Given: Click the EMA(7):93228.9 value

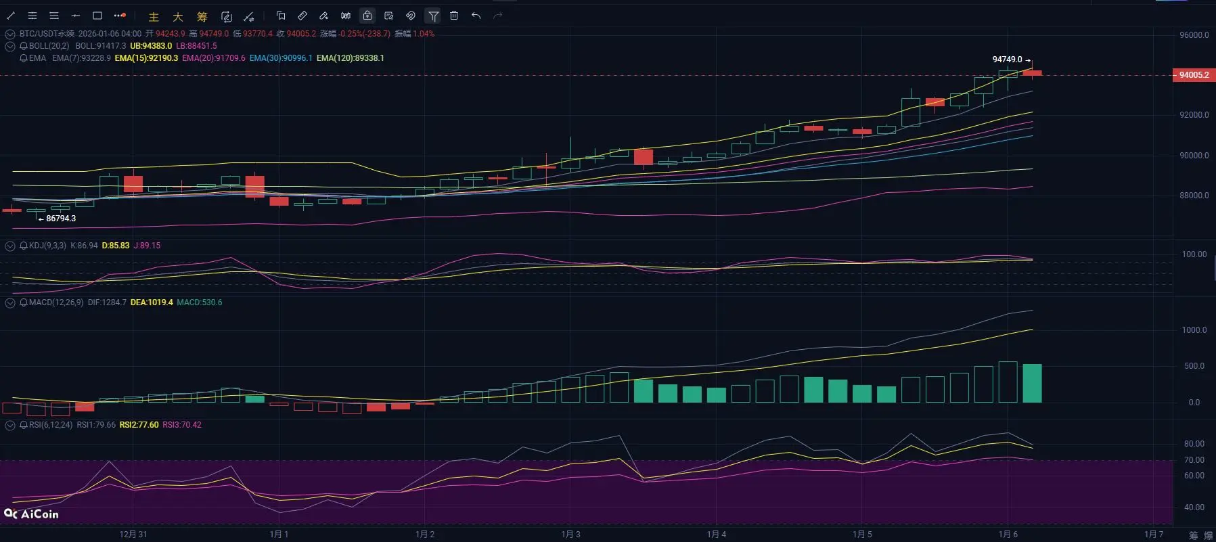Looking at the screenshot, I should (81, 58).
